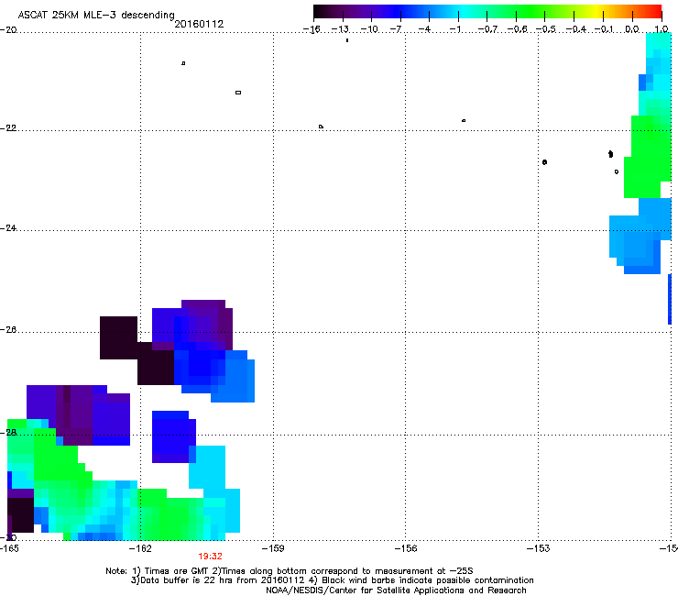
Task: Click the latitude axis label '-24'
Action: tap(8, 228)
